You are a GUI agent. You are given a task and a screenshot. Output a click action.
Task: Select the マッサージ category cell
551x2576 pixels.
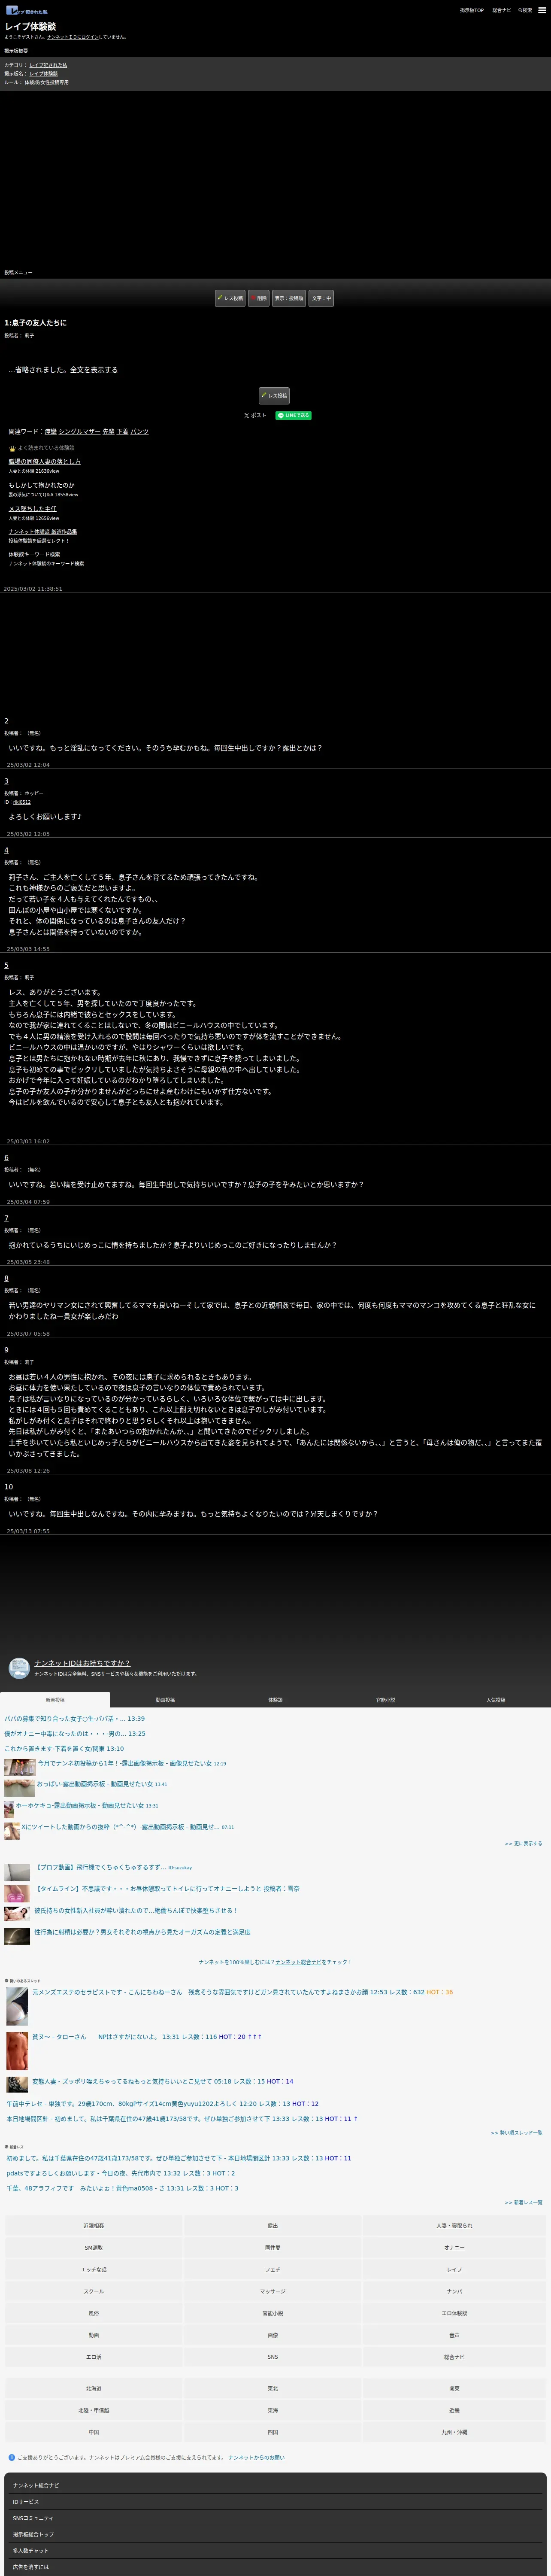(x=273, y=2291)
